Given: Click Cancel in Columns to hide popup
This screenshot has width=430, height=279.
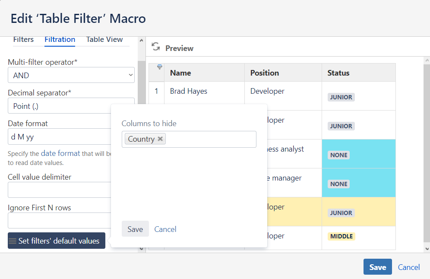Looking at the screenshot, I should 165,229.
